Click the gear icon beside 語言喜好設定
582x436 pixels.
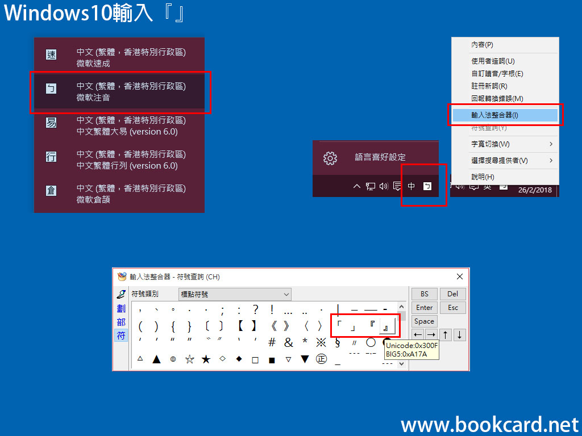[330, 159]
